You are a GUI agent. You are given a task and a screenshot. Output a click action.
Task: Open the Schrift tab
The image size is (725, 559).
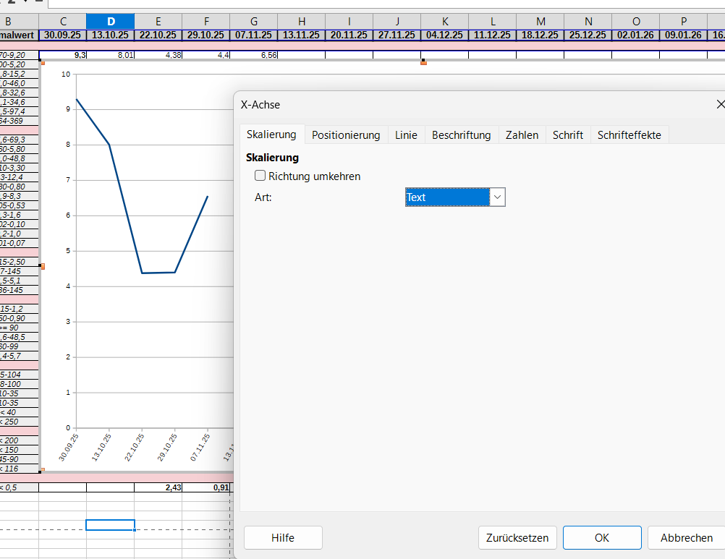tap(567, 135)
